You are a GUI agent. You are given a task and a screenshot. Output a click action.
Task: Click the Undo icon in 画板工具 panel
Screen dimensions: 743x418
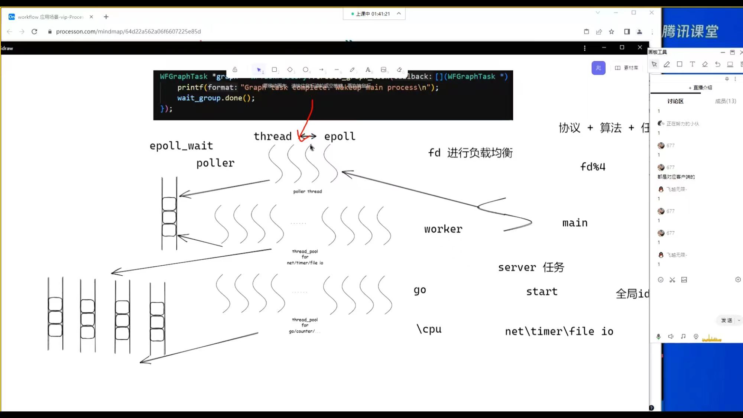click(717, 64)
